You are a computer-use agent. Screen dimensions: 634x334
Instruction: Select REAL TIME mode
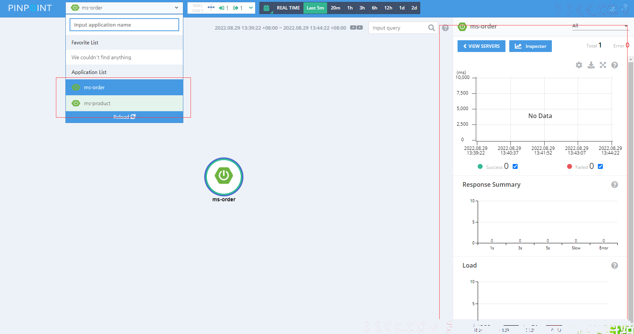(288, 8)
